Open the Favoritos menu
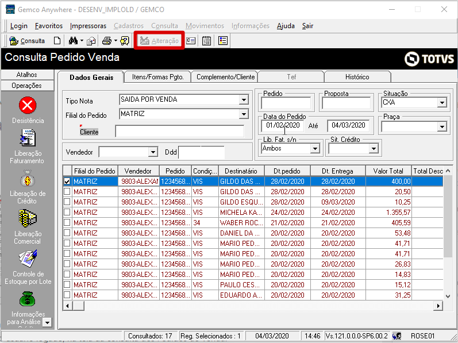 49,26
